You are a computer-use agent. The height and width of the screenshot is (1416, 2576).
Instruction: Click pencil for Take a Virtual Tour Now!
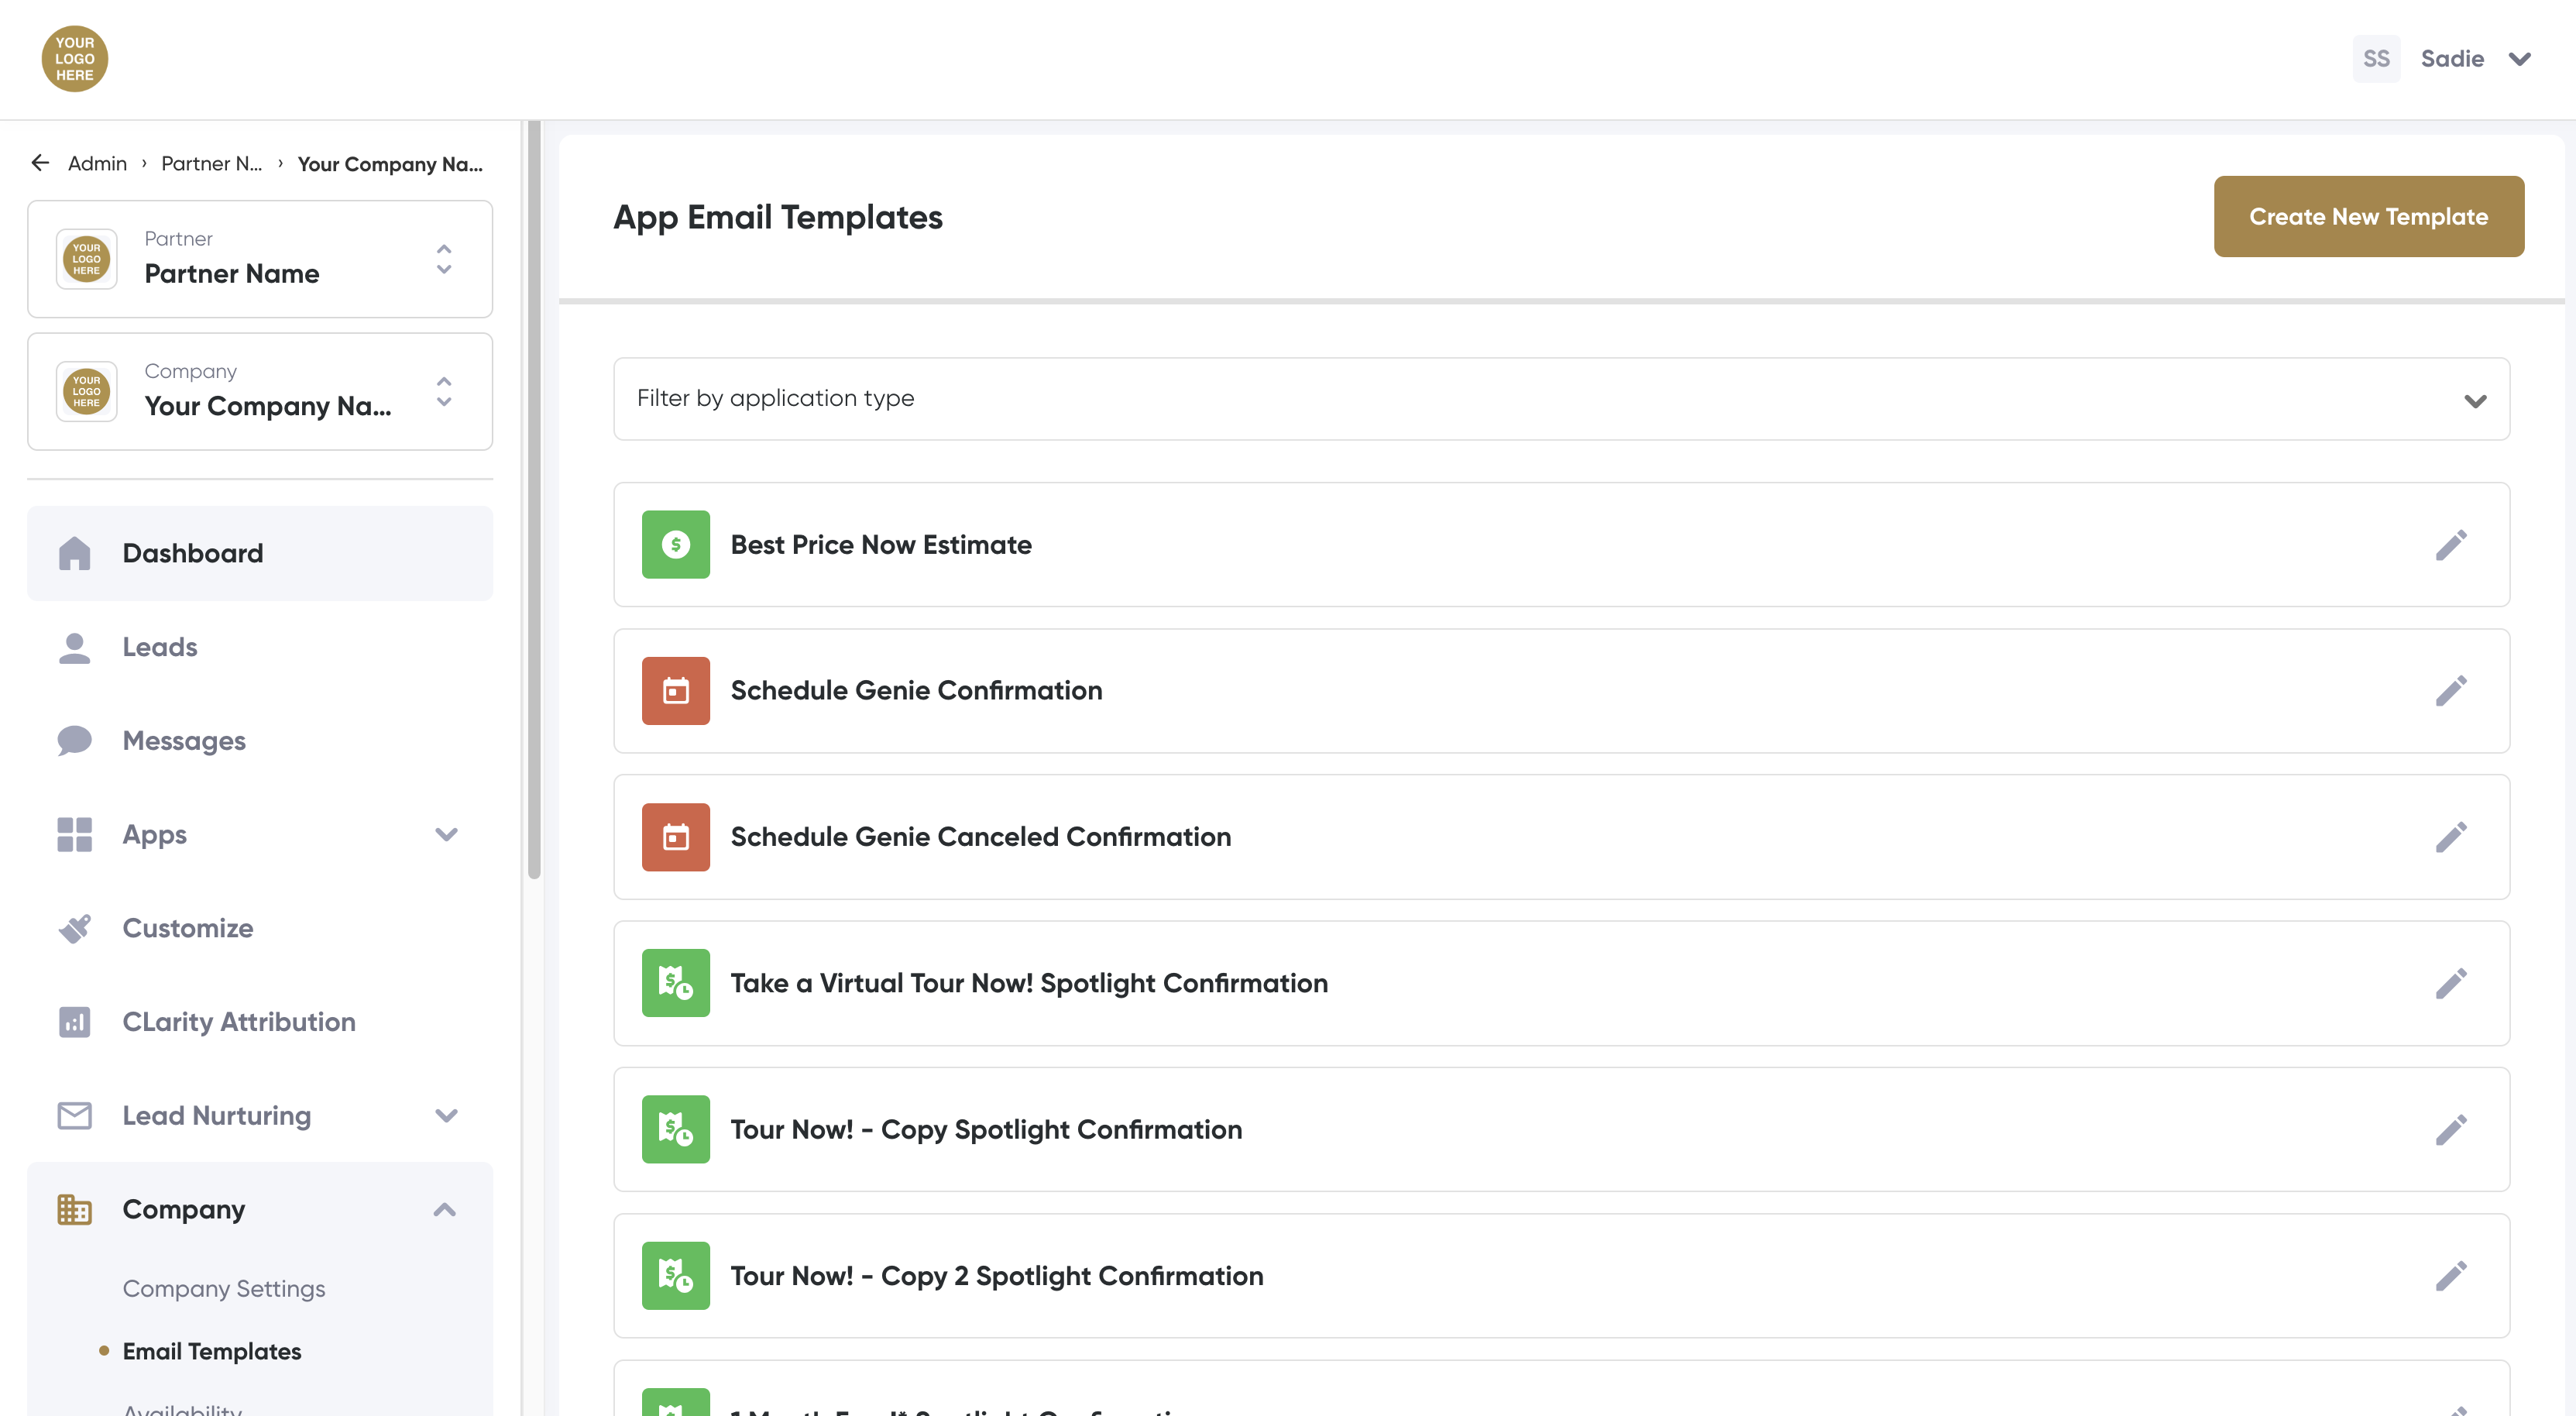pyautogui.click(x=2450, y=983)
